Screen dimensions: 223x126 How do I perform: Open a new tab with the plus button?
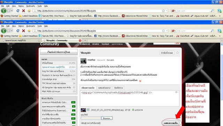(x=85, y=40)
